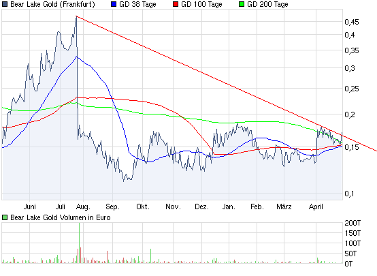The width and height of the screenshot is (377, 276).
Task: Click the 200T volume axis value
Action: point(353,223)
